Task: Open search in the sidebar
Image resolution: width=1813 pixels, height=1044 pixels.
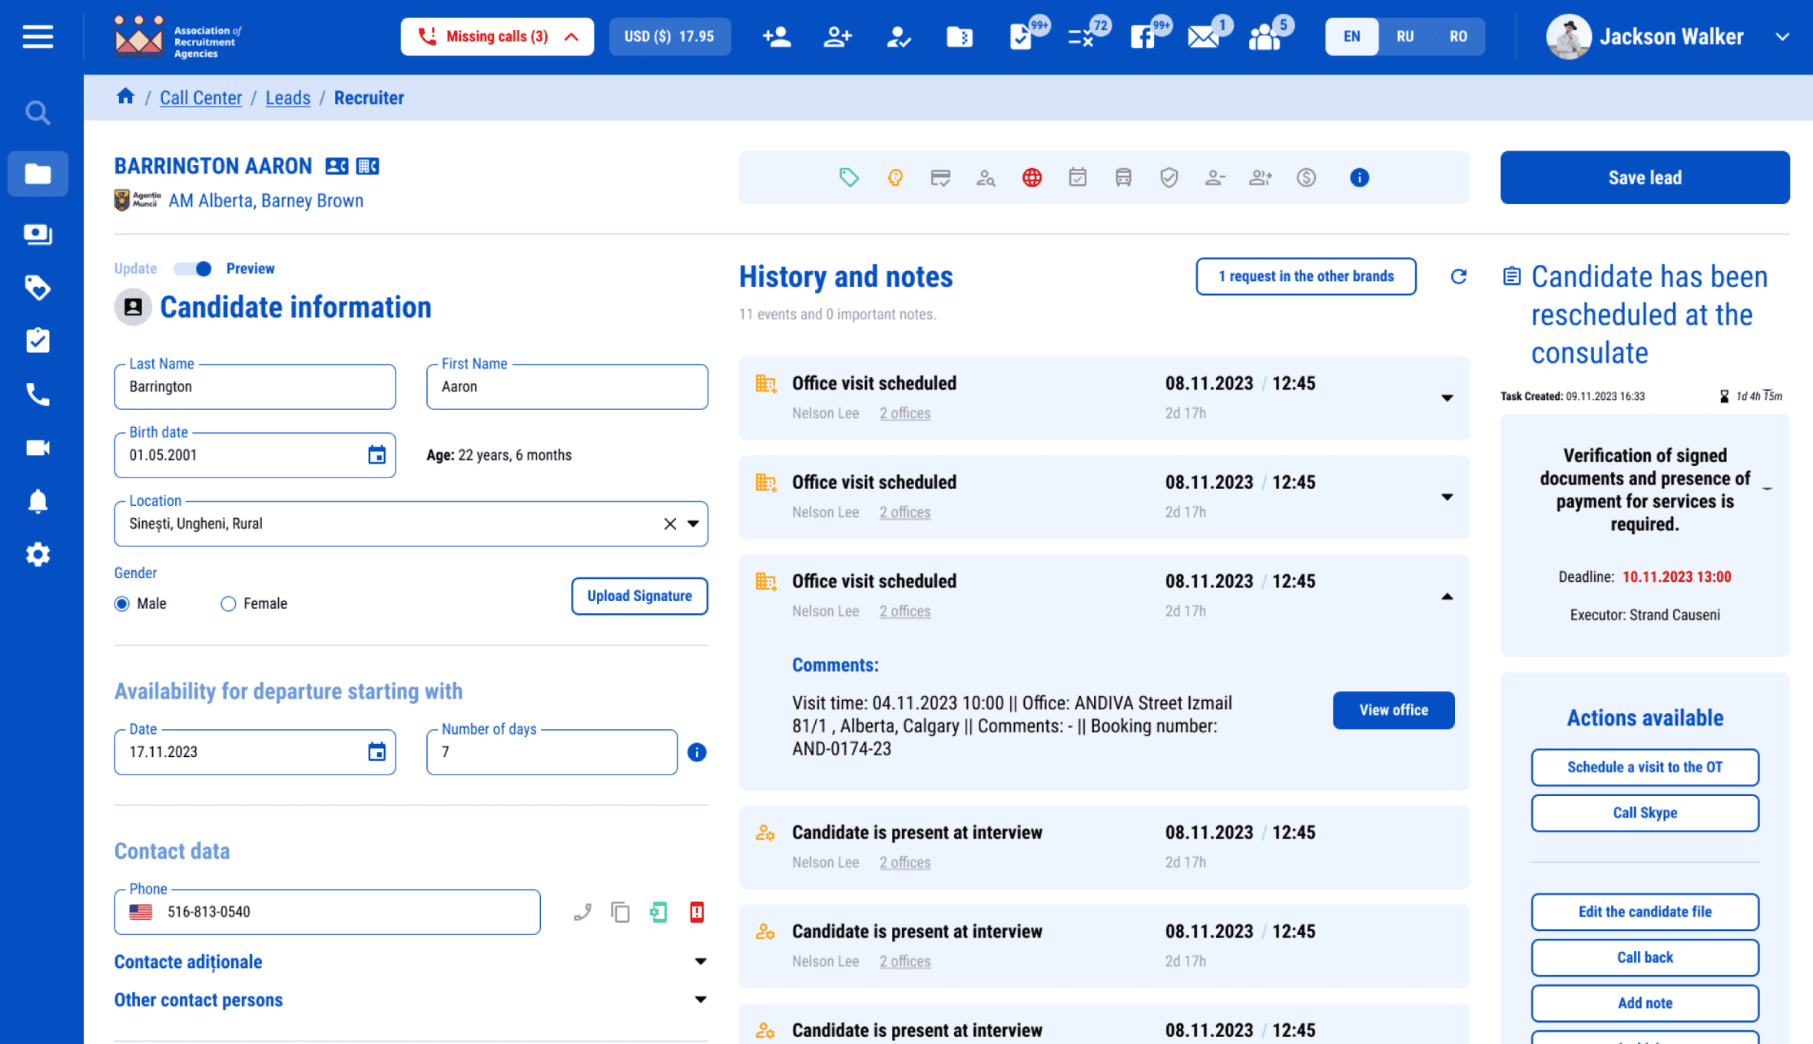Action: point(38,114)
